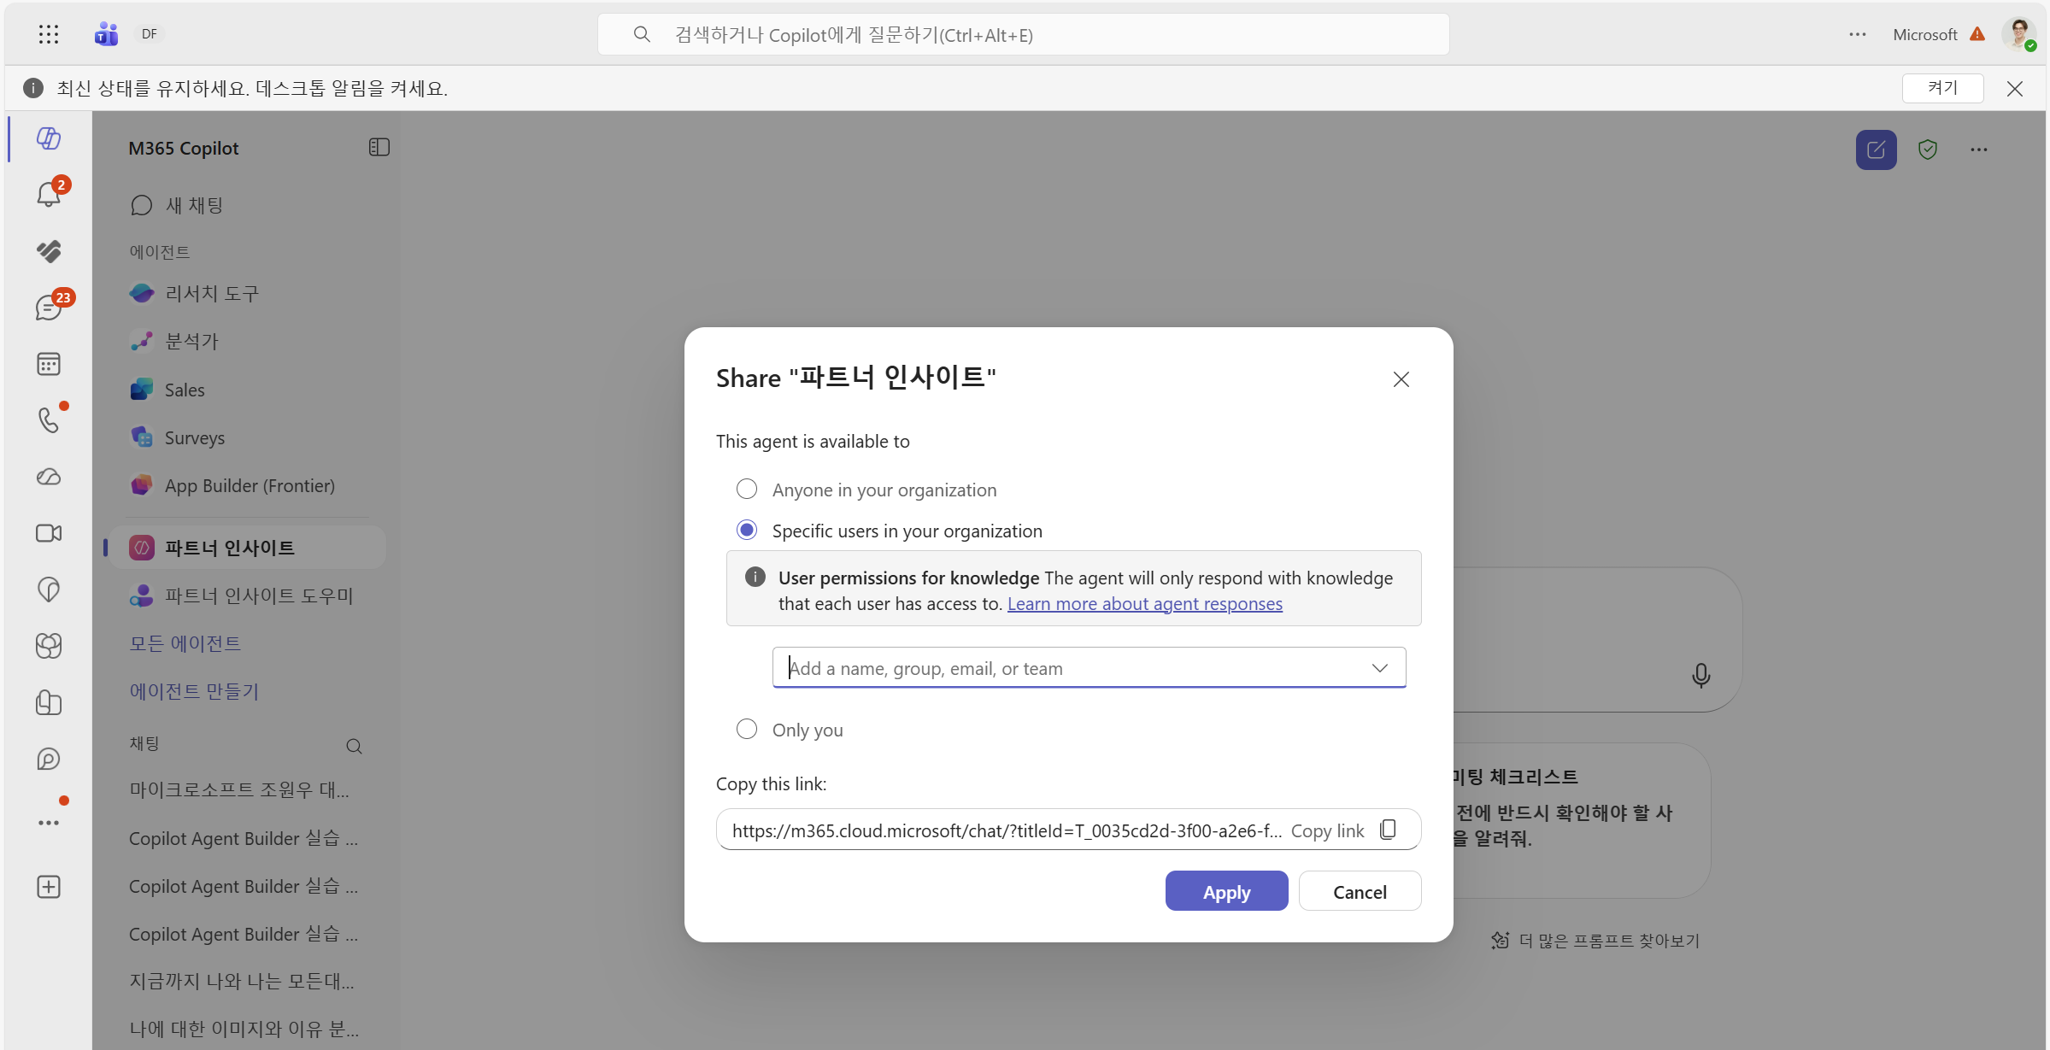This screenshot has width=2050, height=1050.
Task: Copy the share link using clipboard icon
Action: click(x=1388, y=830)
